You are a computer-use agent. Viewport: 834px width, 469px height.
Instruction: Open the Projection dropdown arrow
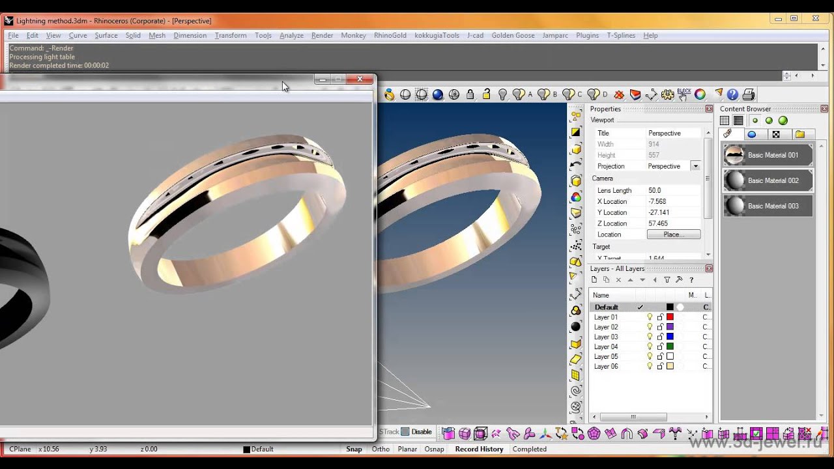pos(695,166)
